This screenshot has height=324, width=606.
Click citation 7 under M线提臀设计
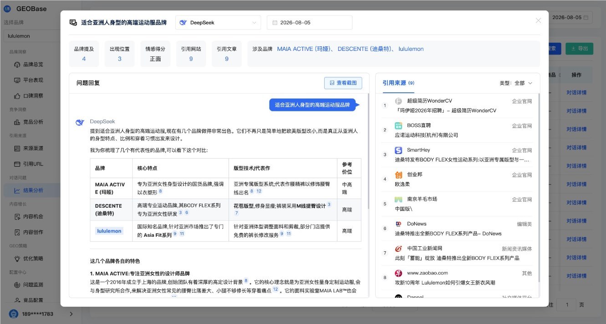point(236,213)
